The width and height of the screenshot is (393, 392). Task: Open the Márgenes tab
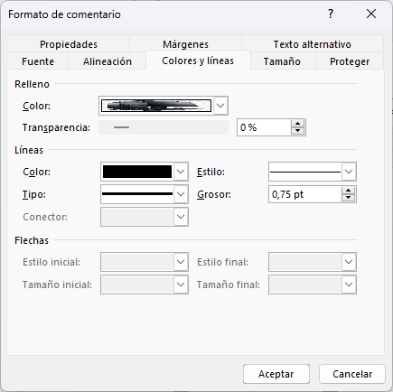[185, 44]
